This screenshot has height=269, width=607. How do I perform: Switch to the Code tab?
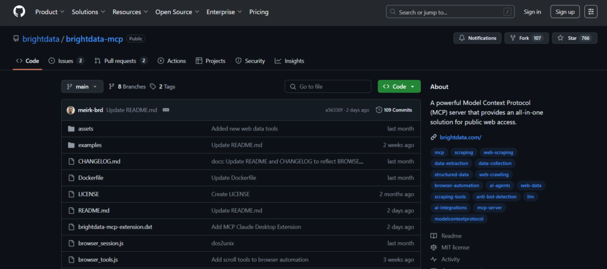pos(27,61)
